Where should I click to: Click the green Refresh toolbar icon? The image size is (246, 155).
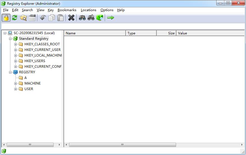pyautogui.click(x=15, y=18)
